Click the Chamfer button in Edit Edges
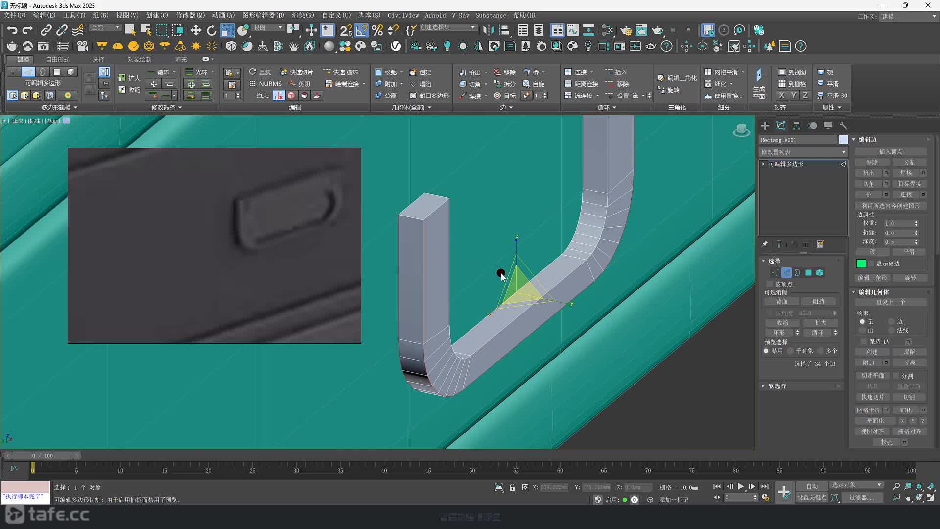This screenshot has height=529, width=940. (869, 184)
